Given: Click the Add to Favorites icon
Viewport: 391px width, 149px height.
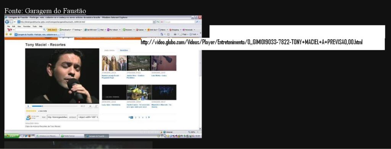Looking at the screenshot, I should [x=11, y=34].
